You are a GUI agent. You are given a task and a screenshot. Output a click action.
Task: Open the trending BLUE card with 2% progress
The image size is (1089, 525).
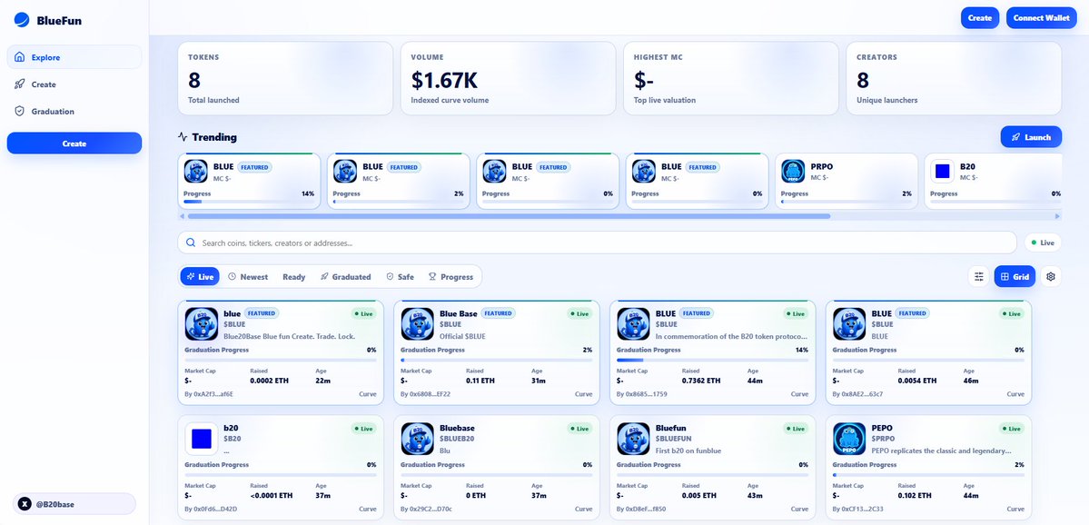(x=399, y=182)
